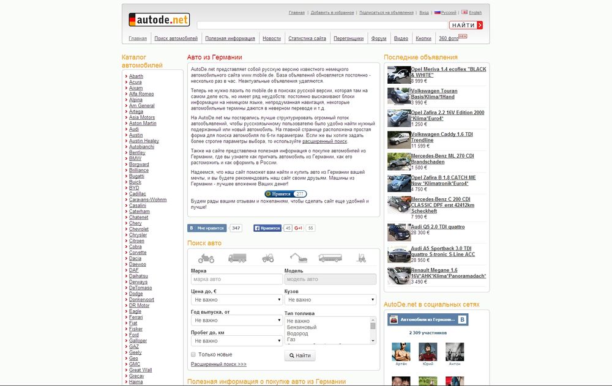
Task: Click the autode.net logo
Action: [159, 20]
